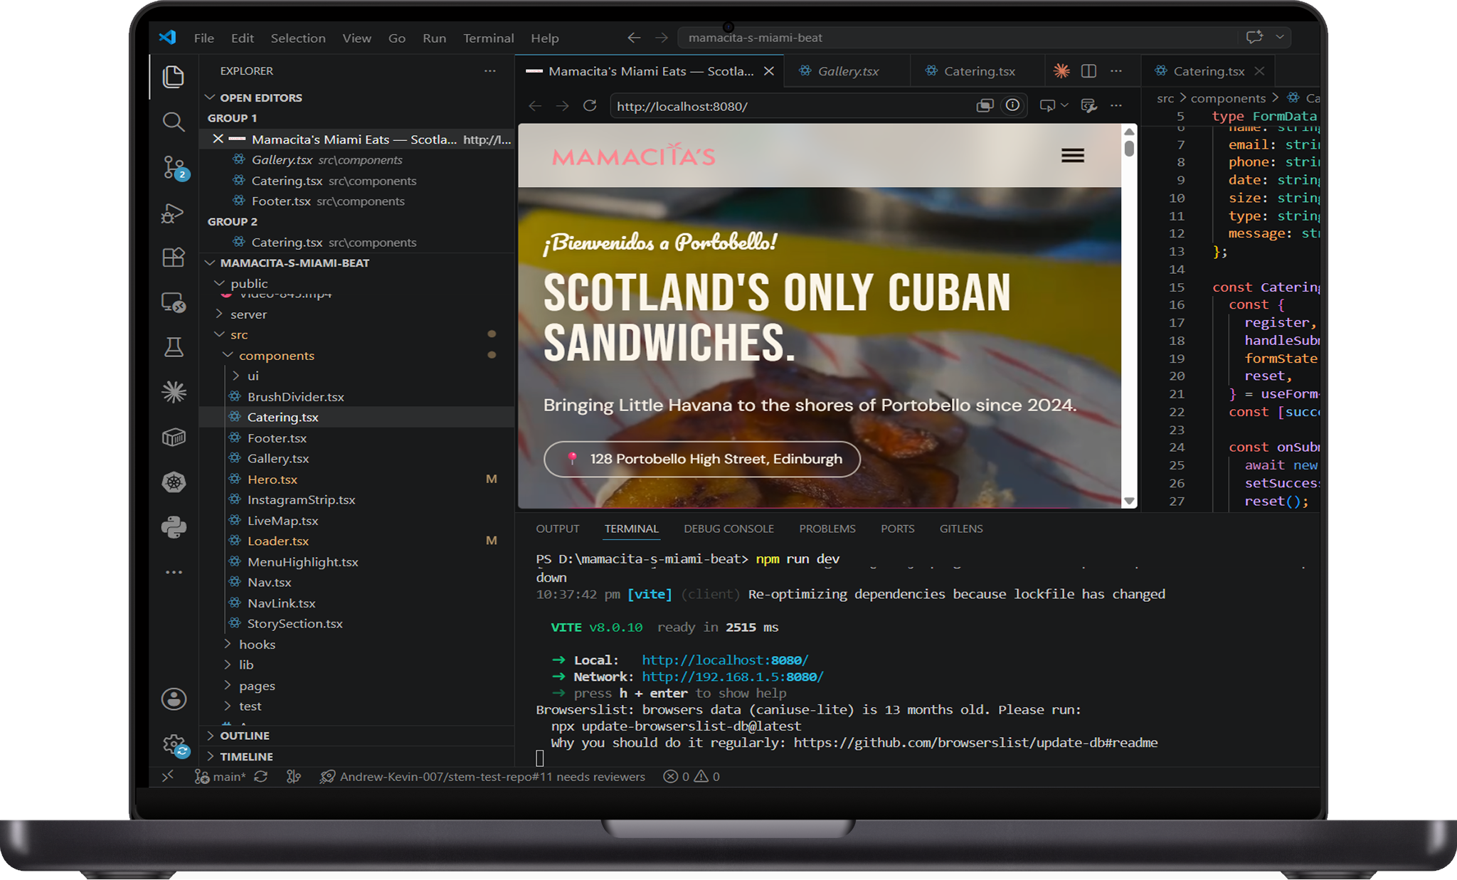
Task: Open browser in external window icon
Action: click(x=985, y=106)
